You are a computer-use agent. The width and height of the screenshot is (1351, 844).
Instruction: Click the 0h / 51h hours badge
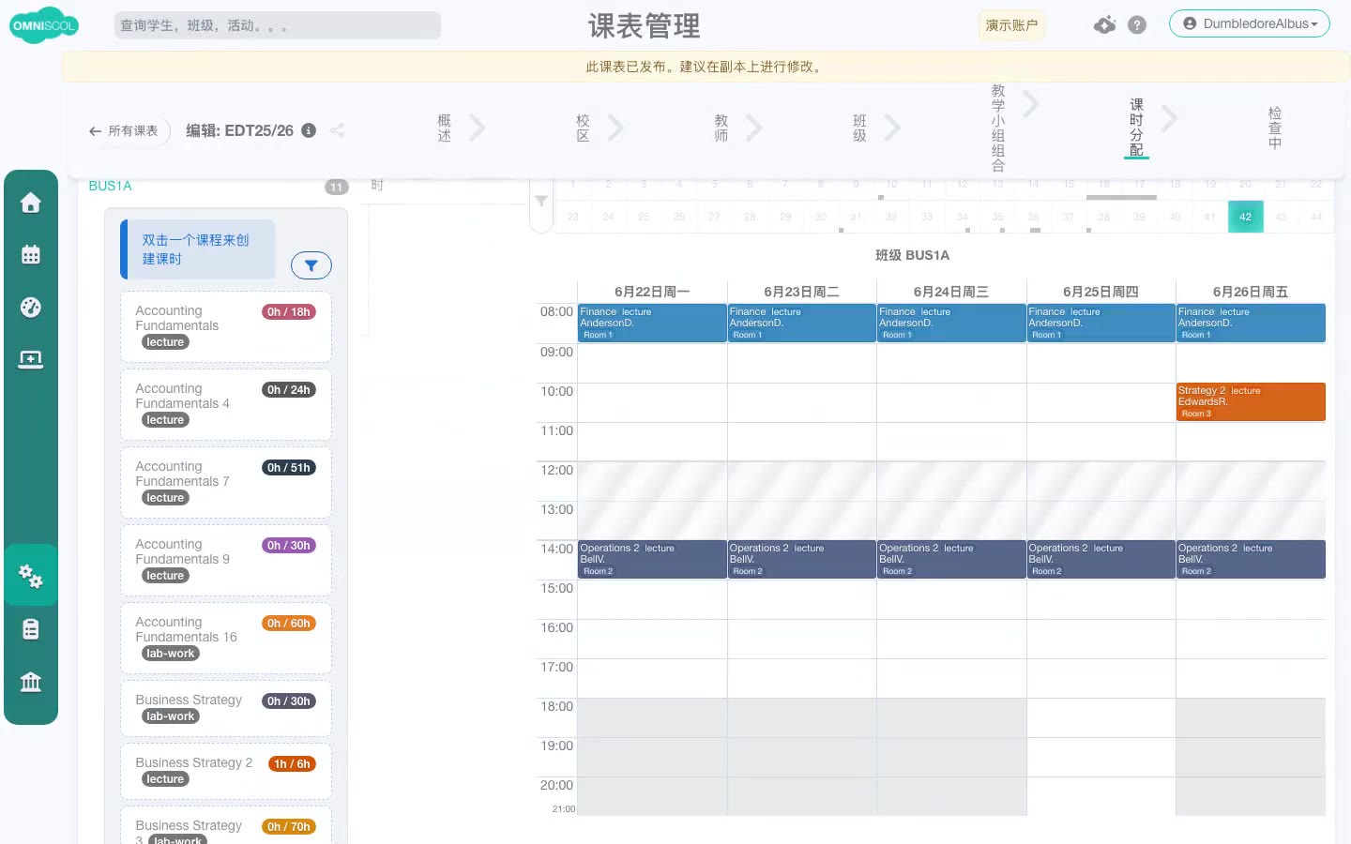[x=289, y=468]
